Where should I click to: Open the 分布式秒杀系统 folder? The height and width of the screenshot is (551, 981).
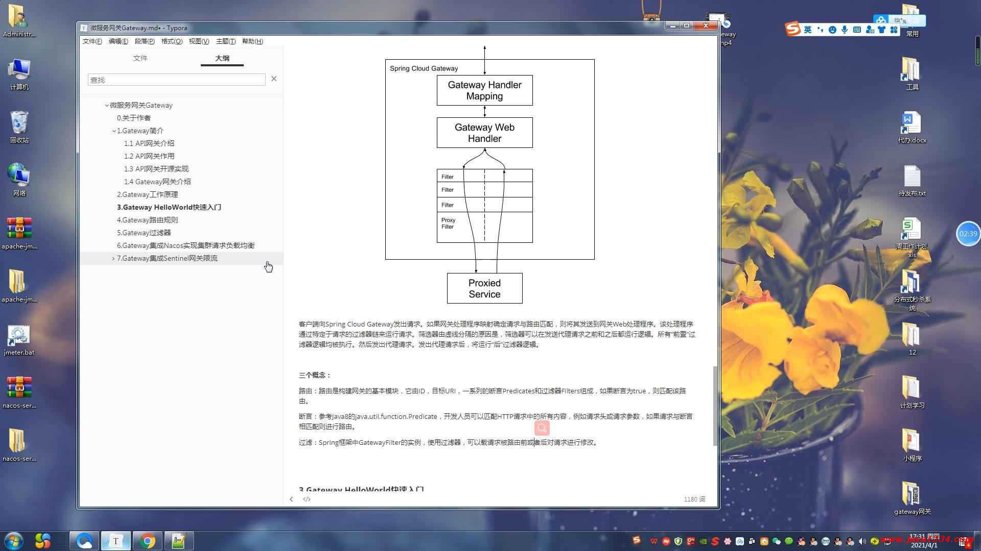coord(912,290)
